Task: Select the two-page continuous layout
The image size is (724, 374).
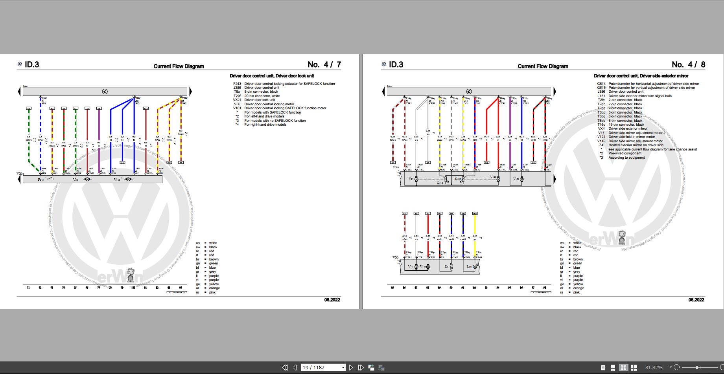Action: click(634, 368)
